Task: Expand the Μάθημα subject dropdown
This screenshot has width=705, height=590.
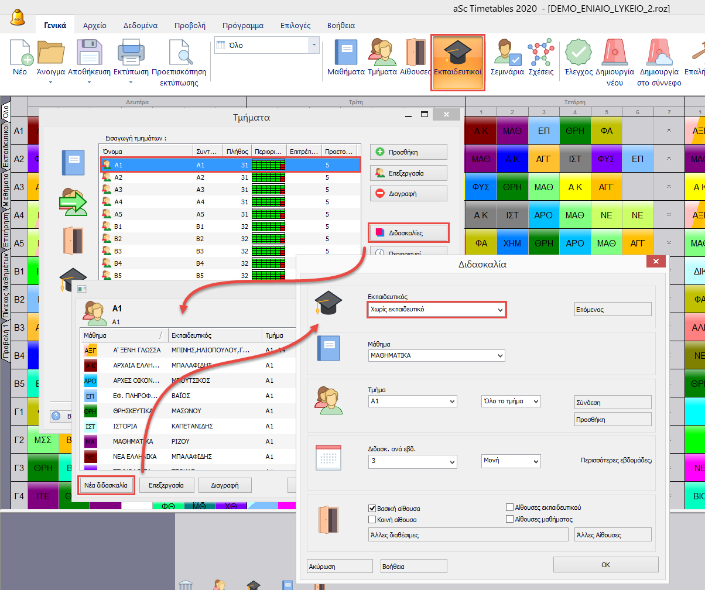Action: click(436, 355)
